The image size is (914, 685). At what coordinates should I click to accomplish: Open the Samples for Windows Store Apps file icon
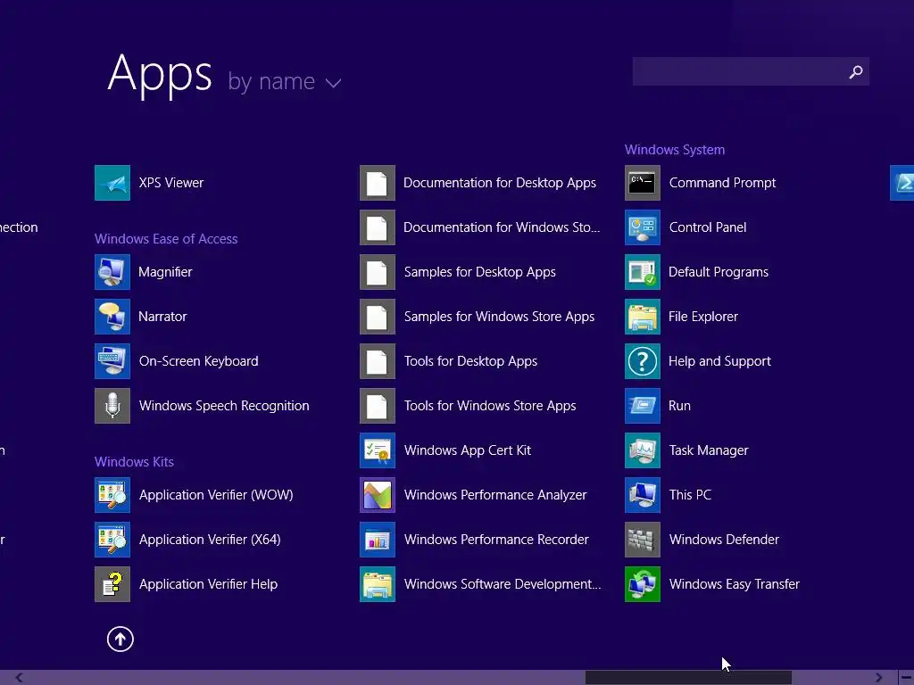click(x=378, y=317)
